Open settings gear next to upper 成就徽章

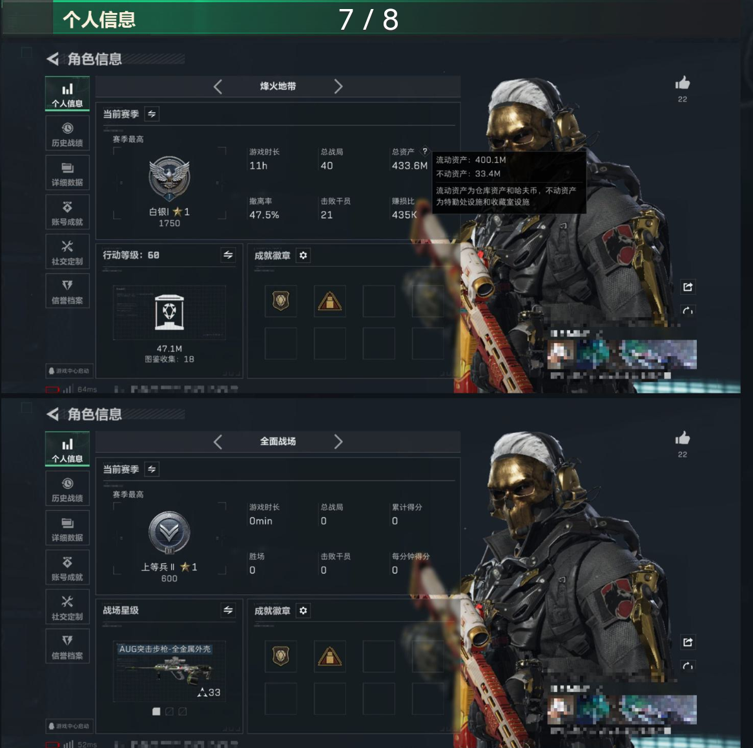point(303,255)
